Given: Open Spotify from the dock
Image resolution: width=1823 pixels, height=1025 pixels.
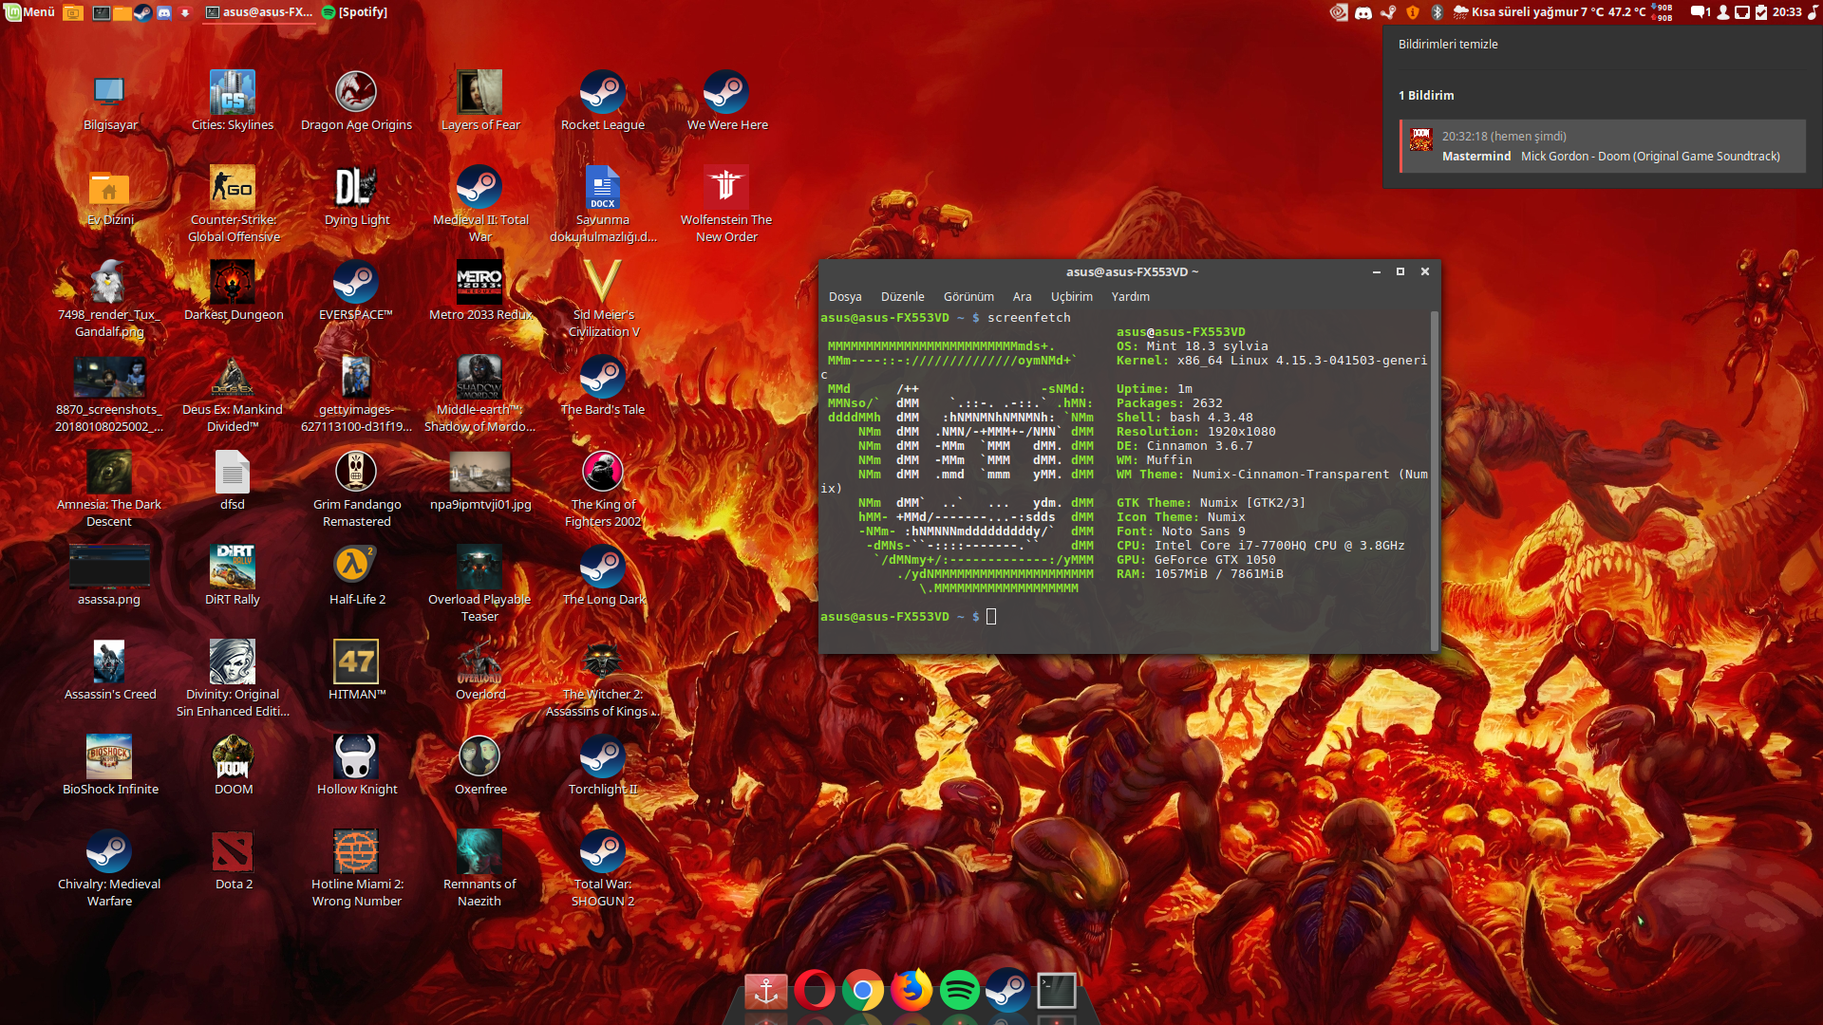Looking at the screenshot, I should pos(960,991).
